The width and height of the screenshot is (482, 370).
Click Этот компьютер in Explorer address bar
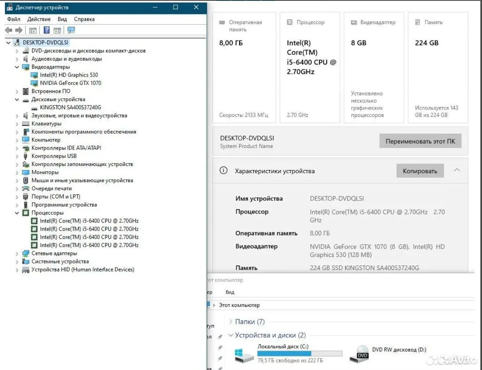click(239, 305)
